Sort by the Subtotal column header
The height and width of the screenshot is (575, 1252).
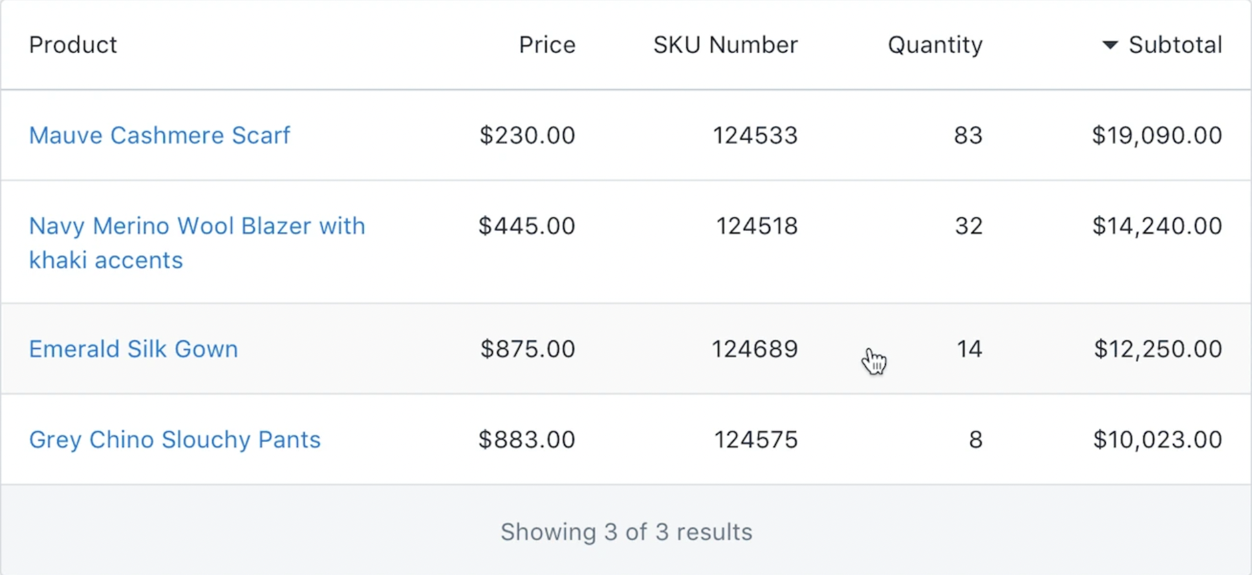pos(1174,45)
